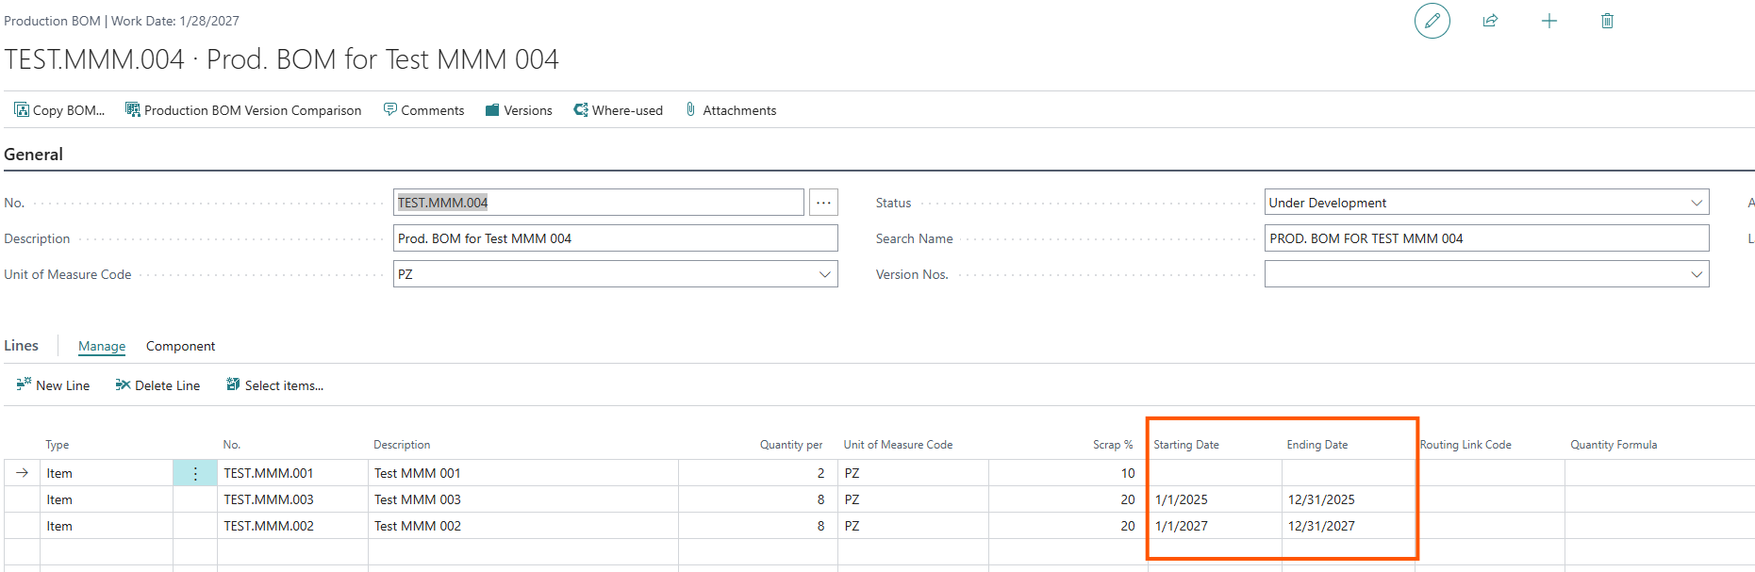Open row options for TEST.MMM.001 line
Viewport: 1755px width, 572px height.
tap(195, 473)
